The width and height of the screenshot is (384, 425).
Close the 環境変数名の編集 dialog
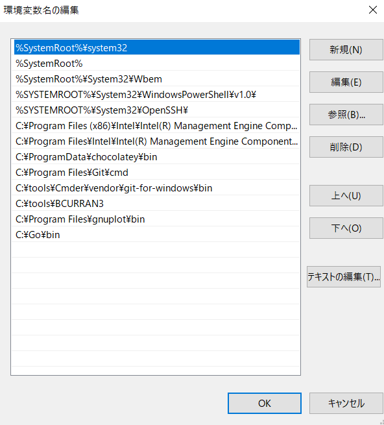point(373,10)
